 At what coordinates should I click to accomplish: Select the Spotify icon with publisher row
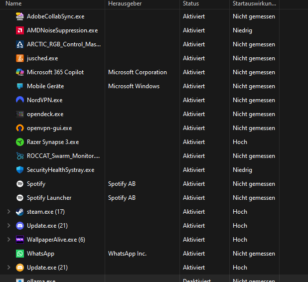(x=20, y=184)
